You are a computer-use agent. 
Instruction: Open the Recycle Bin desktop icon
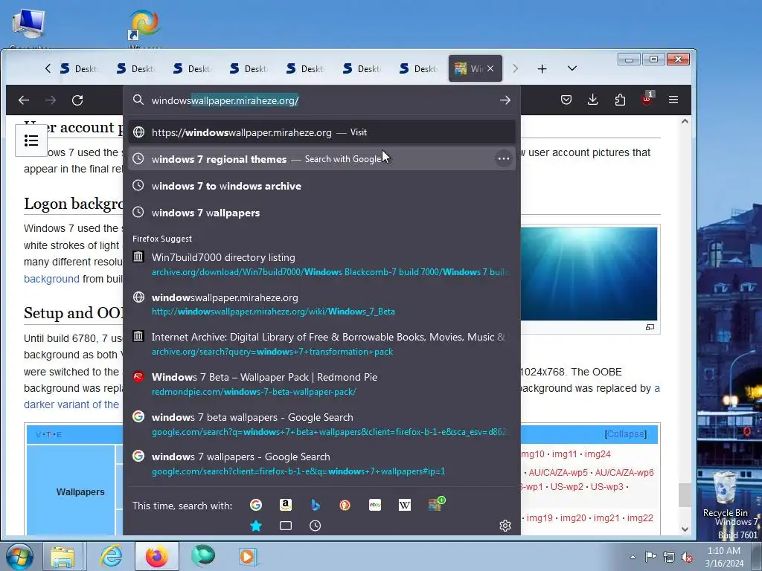[725, 494]
